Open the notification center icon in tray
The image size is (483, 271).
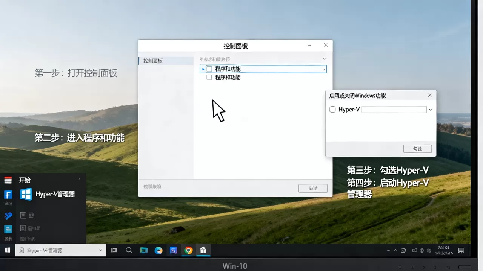tap(461, 250)
